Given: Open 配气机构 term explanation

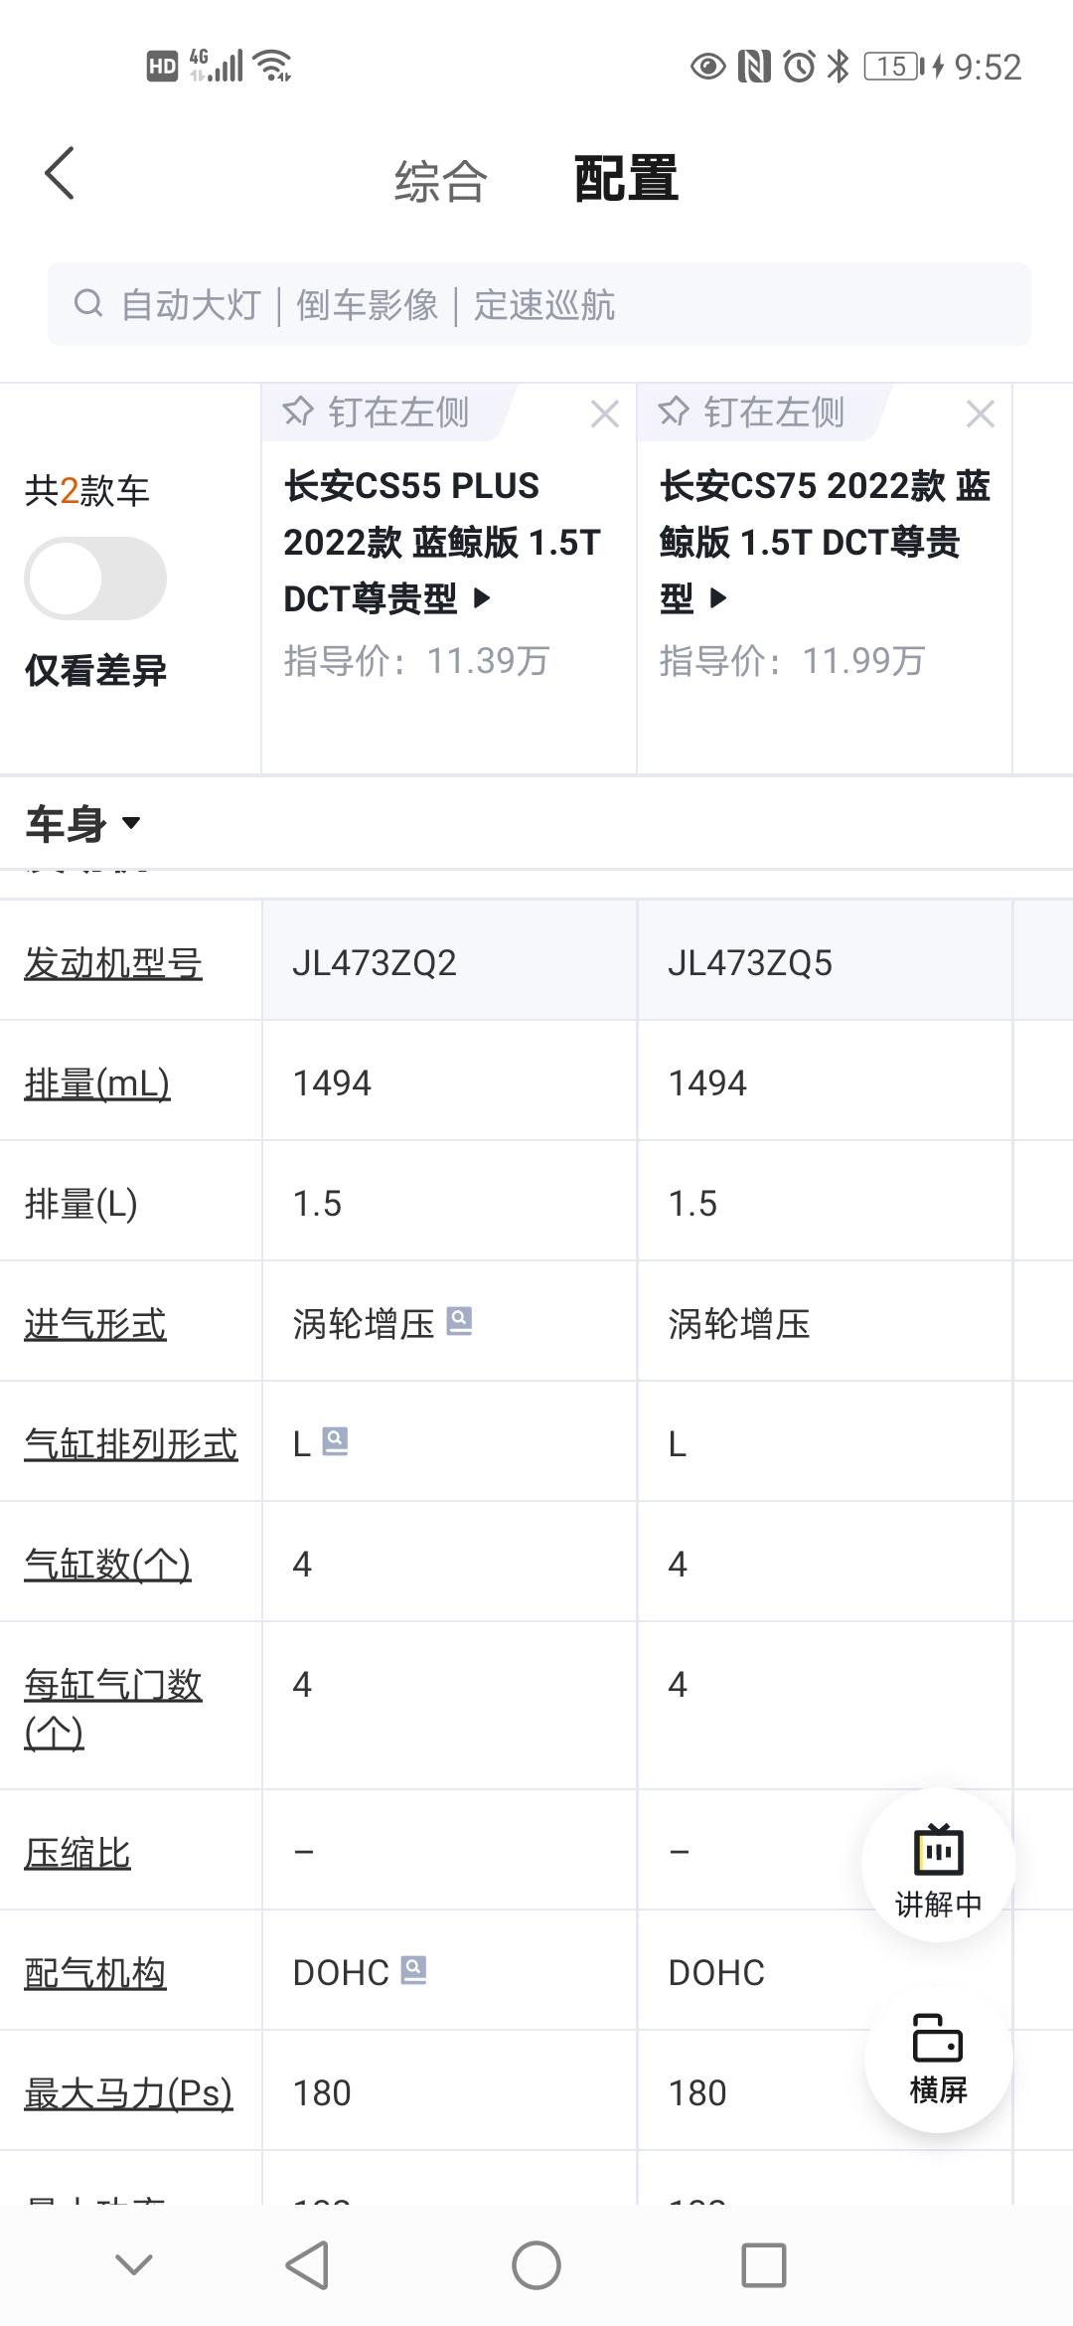Looking at the screenshot, I should [95, 1972].
